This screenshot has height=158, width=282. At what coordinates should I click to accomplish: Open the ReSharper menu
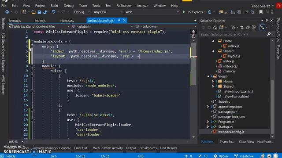(x=124, y=6)
